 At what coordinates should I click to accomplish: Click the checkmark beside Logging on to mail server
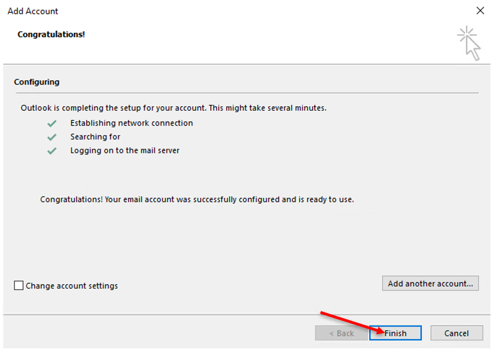click(52, 151)
